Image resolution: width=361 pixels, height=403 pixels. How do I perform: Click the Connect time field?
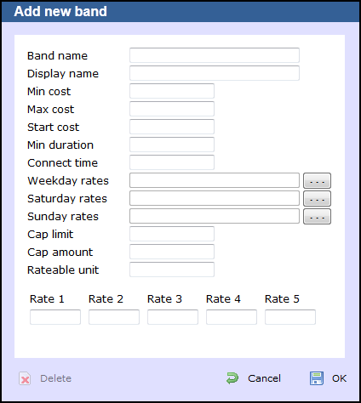coord(172,162)
